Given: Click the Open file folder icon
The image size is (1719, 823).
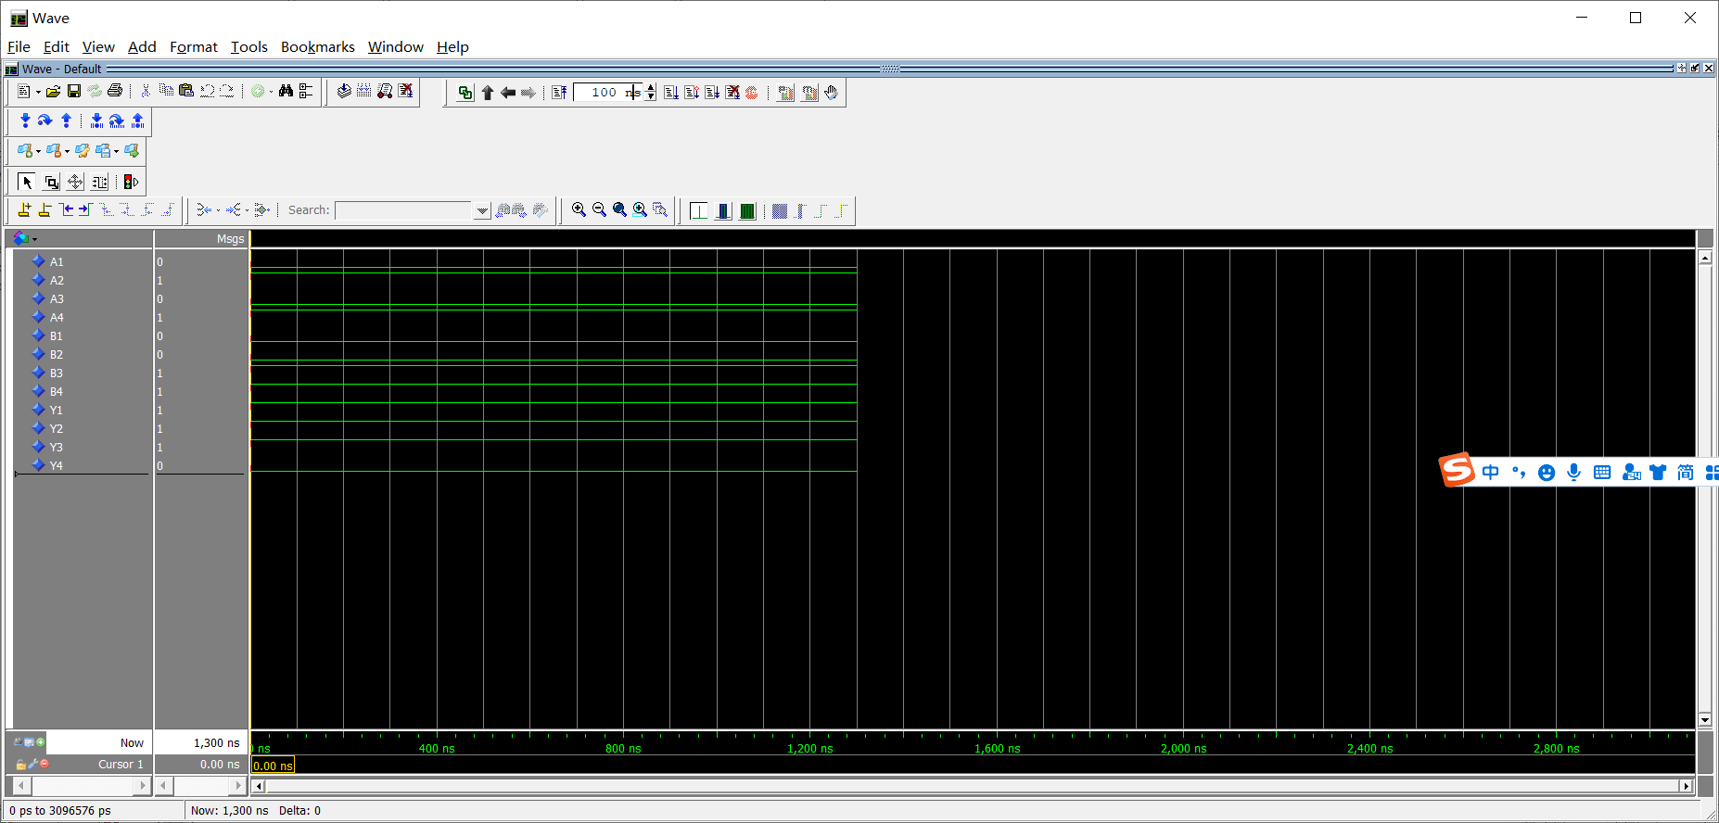Looking at the screenshot, I should click(x=53, y=92).
